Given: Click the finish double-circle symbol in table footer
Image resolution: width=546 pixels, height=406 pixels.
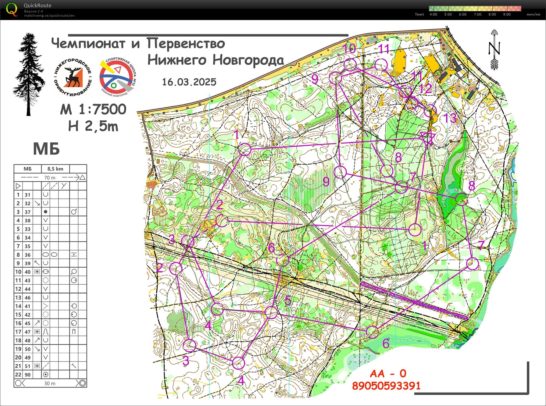Looking at the screenshot, I should 82,383.
